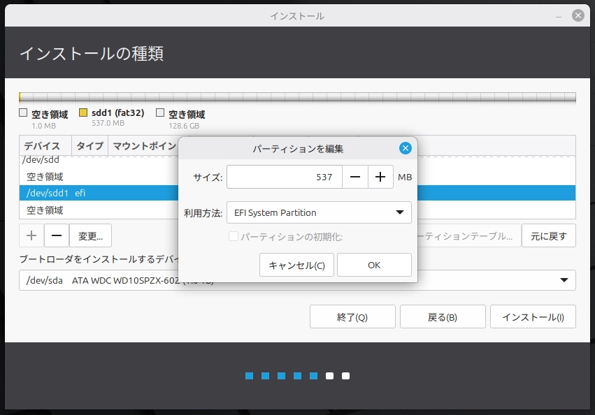Click the 変更... button
595x415 pixels.
point(92,235)
